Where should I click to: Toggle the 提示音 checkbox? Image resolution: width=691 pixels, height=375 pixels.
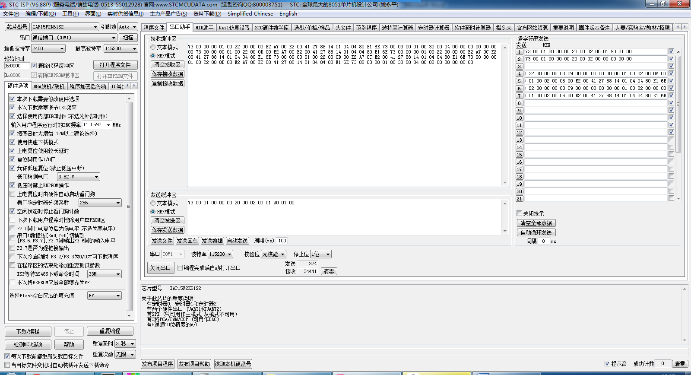(607, 364)
